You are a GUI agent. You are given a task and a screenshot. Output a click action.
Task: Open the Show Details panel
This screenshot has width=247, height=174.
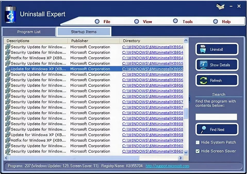pos(217,65)
